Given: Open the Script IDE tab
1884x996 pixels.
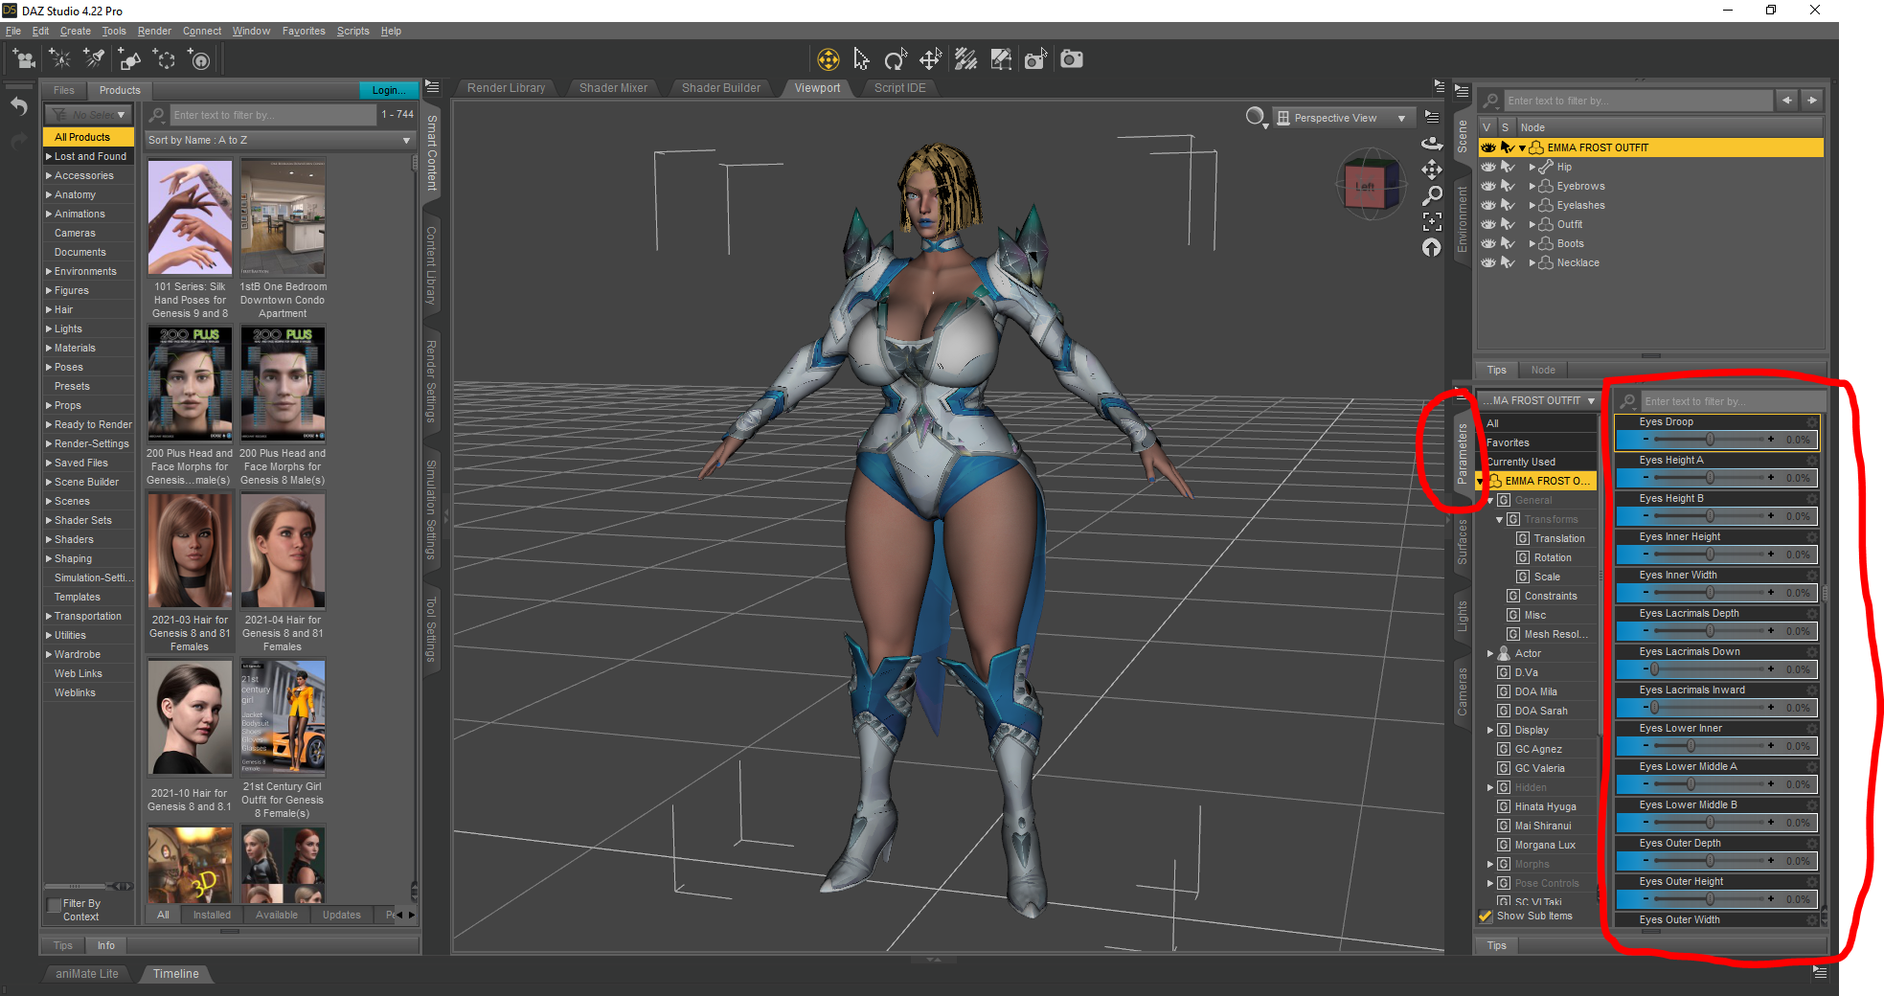Looking at the screenshot, I should tap(899, 88).
